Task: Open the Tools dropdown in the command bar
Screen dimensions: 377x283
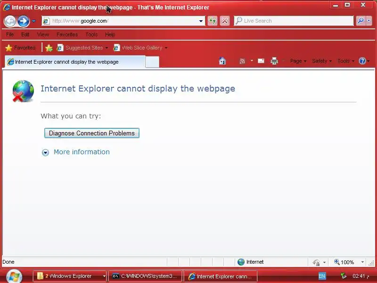Action: point(346,61)
